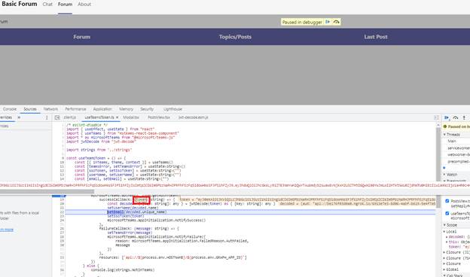
Task: Close the useTeamsToken.ts file tab
Action: tap(117, 117)
